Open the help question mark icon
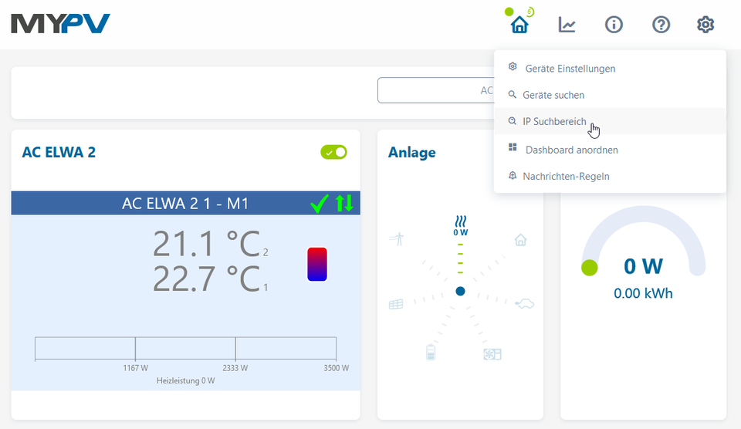741x429 pixels. [x=661, y=25]
